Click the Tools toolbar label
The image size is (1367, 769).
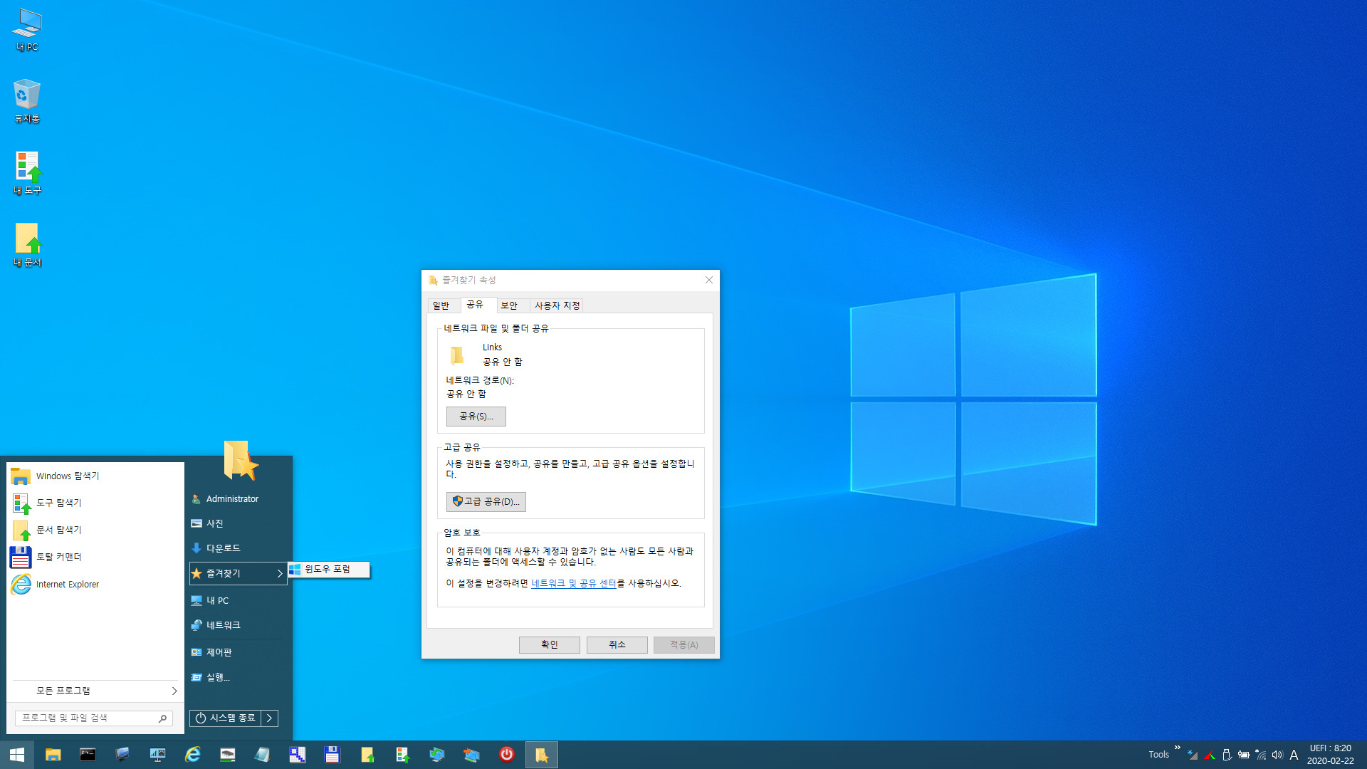coord(1158,755)
